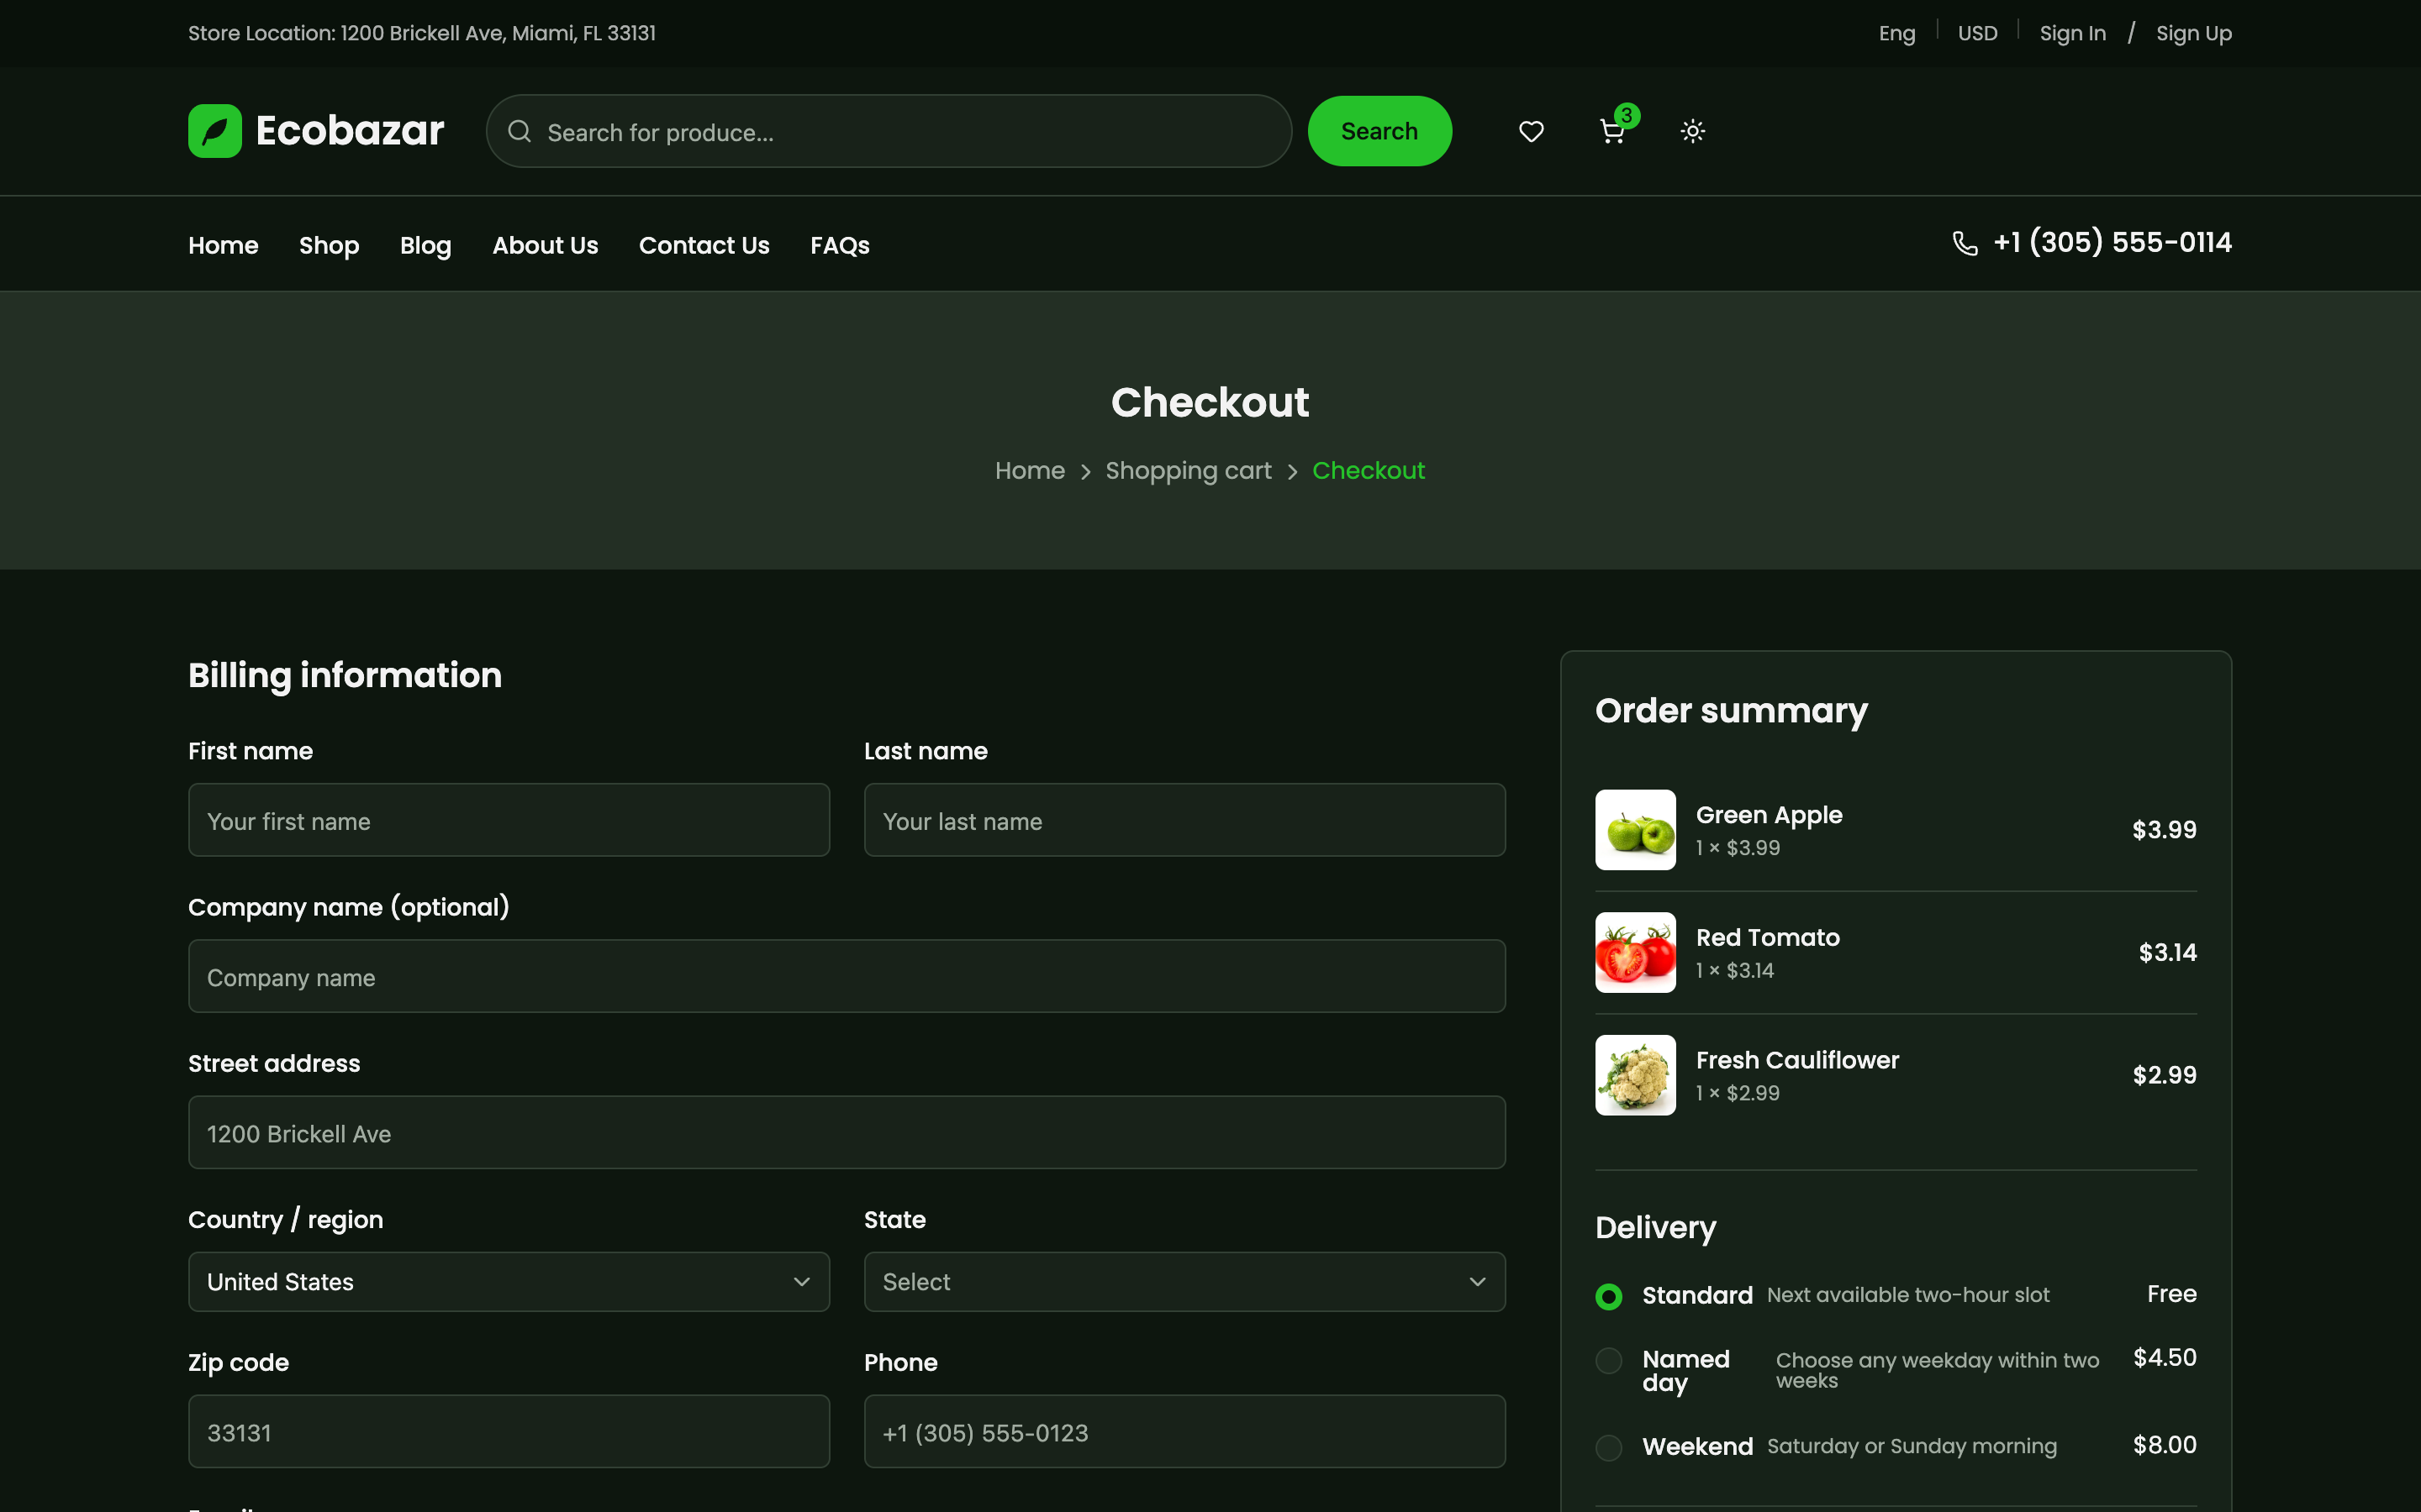This screenshot has height=1512, width=2421.
Task: Click the Green Apple product thumbnail
Action: (1635, 830)
